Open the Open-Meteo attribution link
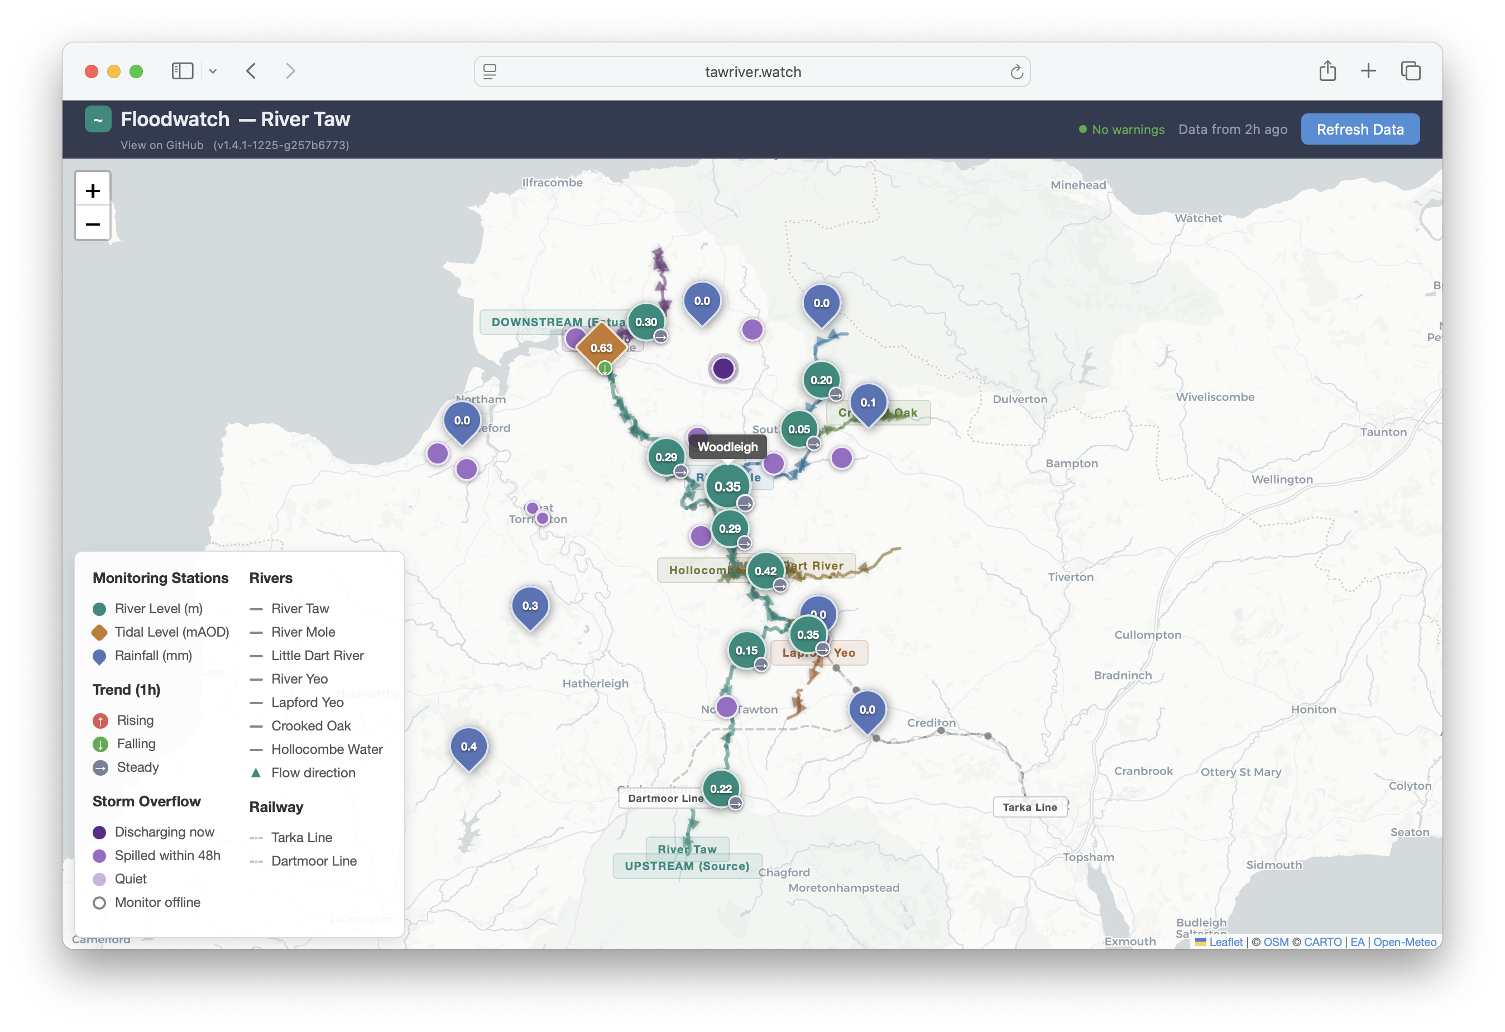This screenshot has width=1505, height=1032. click(x=1404, y=942)
